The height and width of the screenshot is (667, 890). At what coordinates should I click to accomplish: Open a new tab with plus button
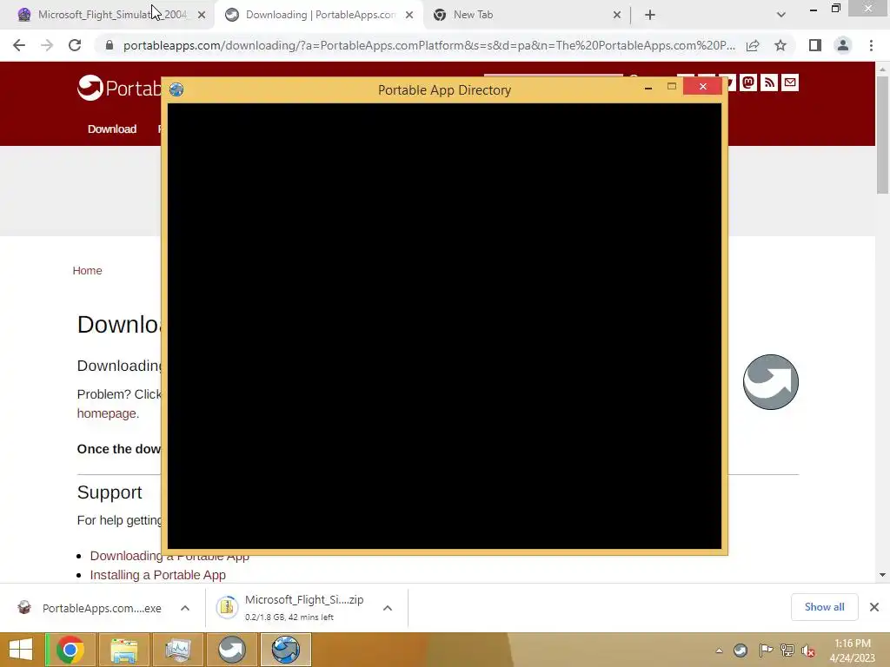650,15
